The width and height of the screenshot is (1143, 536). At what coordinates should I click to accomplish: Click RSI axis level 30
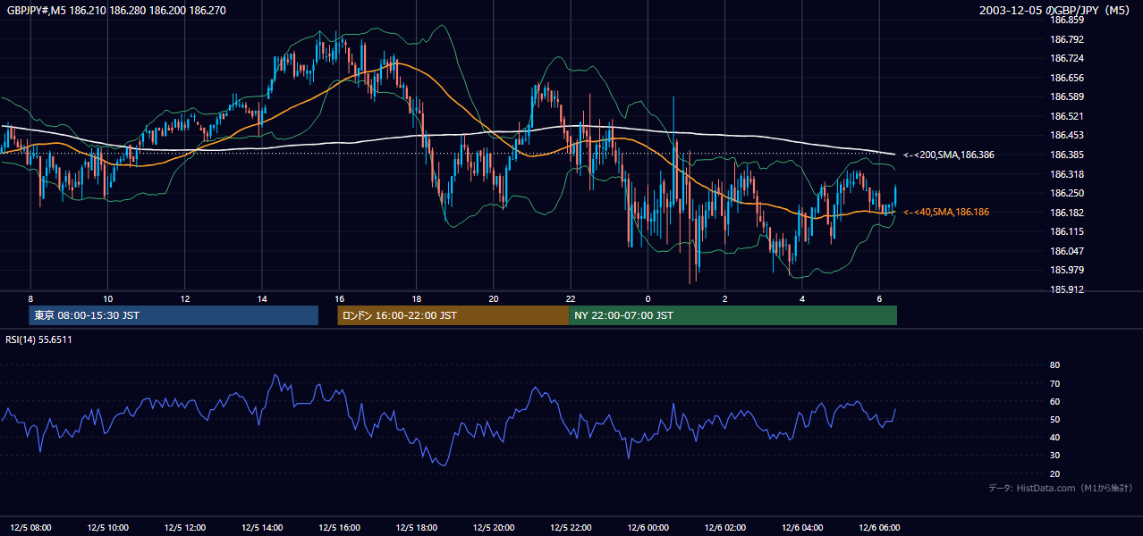click(1054, 456)
